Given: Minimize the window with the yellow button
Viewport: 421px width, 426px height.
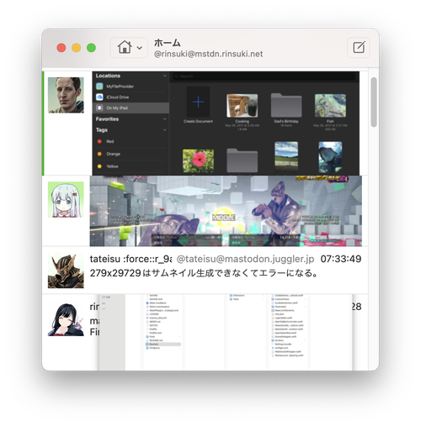Looking at the screenshot, I should tap(77, 48).
